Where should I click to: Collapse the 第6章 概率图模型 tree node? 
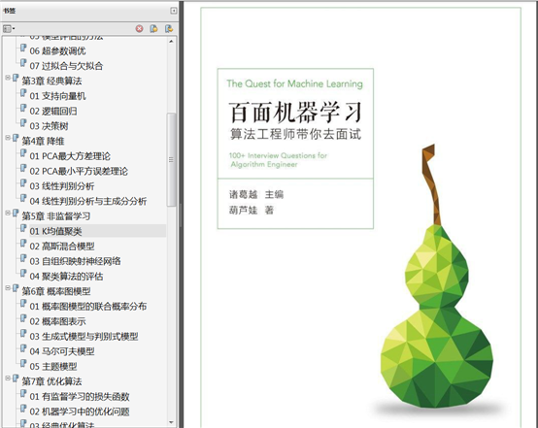tap(8, 287)
